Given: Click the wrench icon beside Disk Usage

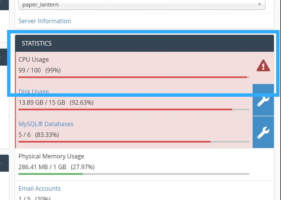Looking at the screenshot, I should point(263,100).
